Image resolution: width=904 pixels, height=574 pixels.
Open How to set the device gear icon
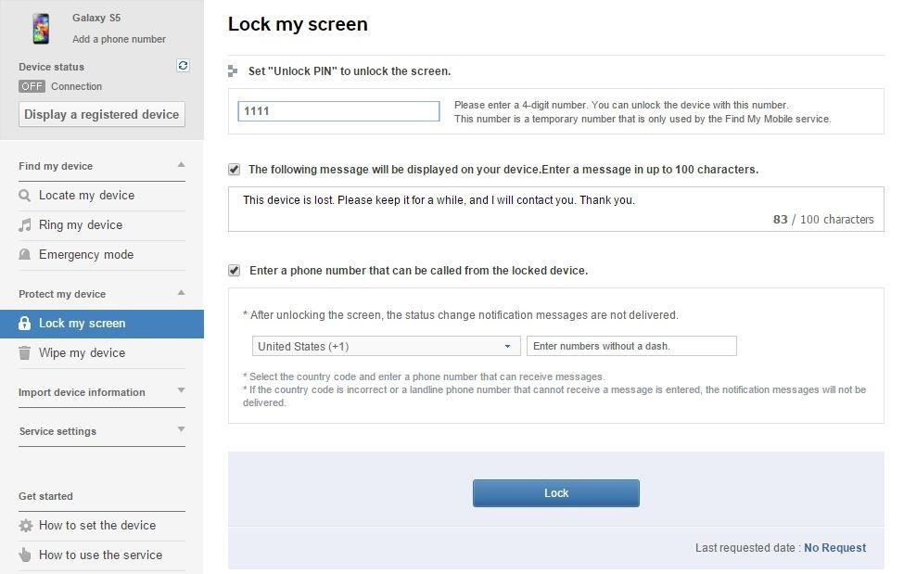pyautogui.click(x=24, y=526)
